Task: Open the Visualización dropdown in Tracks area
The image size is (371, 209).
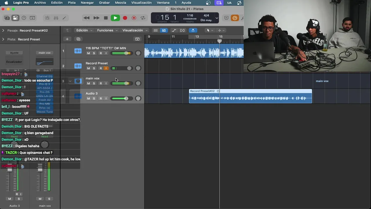Action: pos(135,30)
